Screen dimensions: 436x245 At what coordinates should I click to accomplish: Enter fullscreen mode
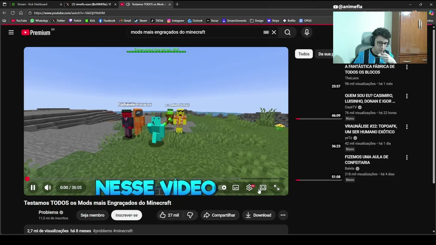point(277,187)
